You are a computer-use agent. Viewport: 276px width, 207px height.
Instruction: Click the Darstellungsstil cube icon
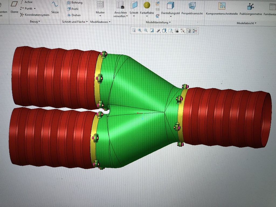click(170, 5)
